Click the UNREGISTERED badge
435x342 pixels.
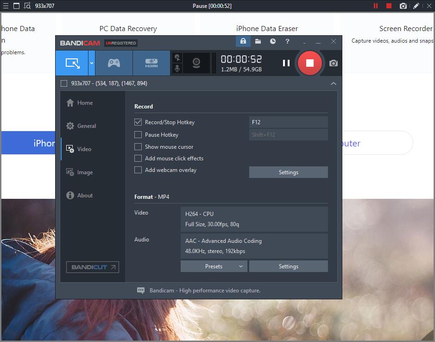click(121, 43)
